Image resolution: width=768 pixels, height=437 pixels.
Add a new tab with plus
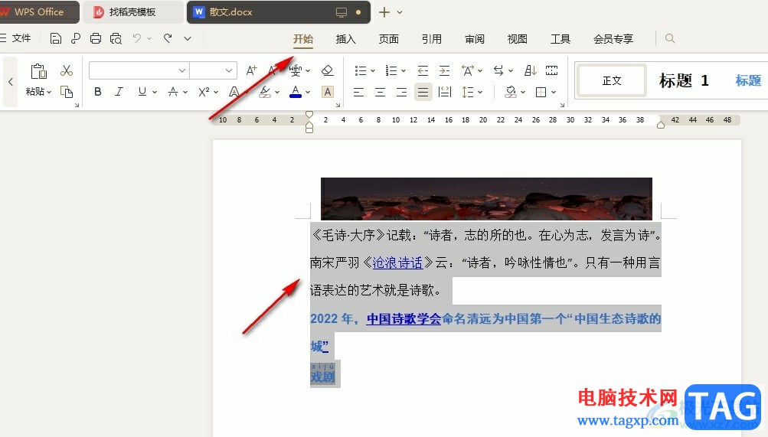coord(384,12)
